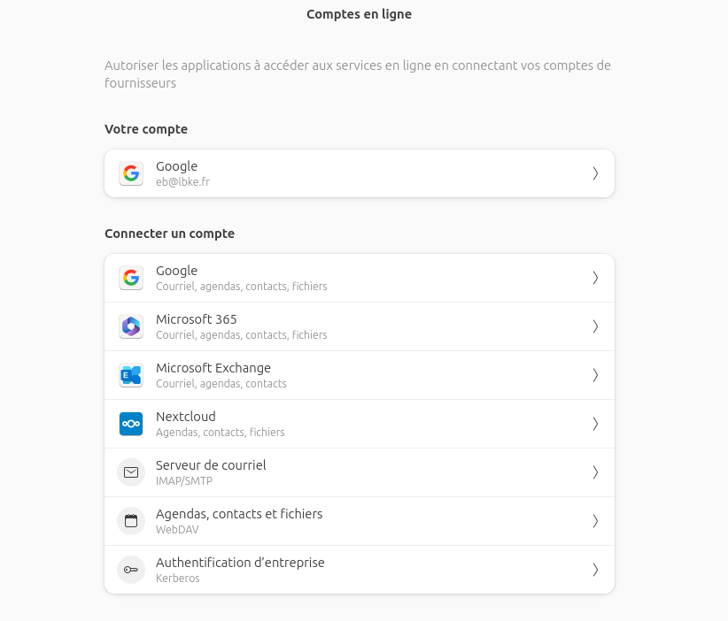Viewport: 728px width, 621px height.
Task: Click the Google icon under Connecter un compte
Action: (131, 278)
